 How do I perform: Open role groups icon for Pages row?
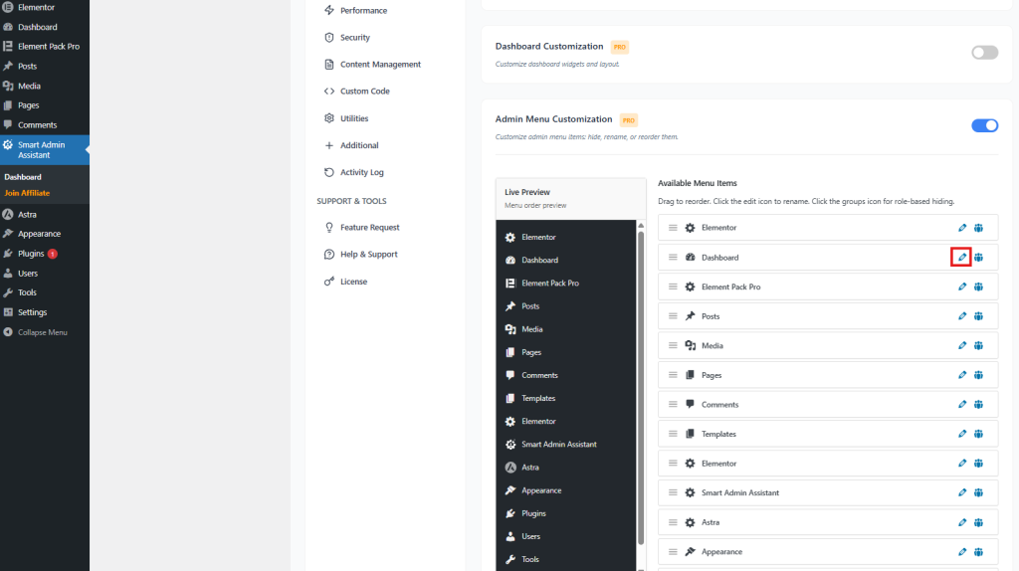point(979,375)
